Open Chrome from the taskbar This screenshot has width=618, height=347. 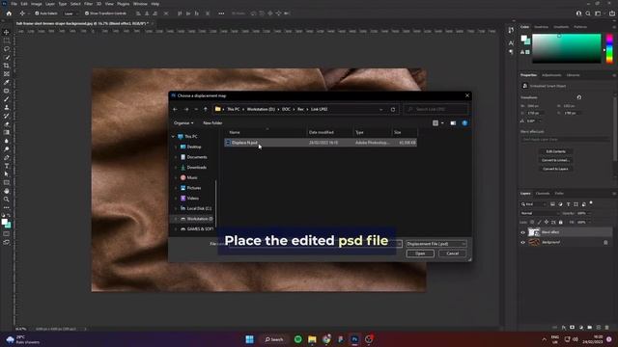[x=326, y=339]
